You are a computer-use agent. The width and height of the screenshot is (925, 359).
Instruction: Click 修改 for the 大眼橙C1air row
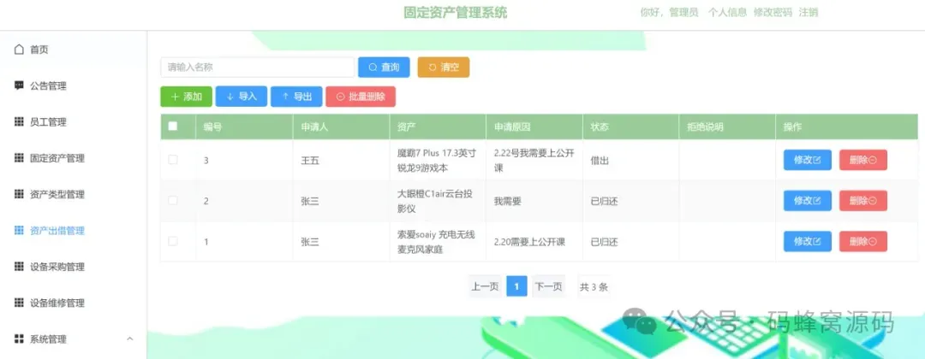click(x=807, y=201)
